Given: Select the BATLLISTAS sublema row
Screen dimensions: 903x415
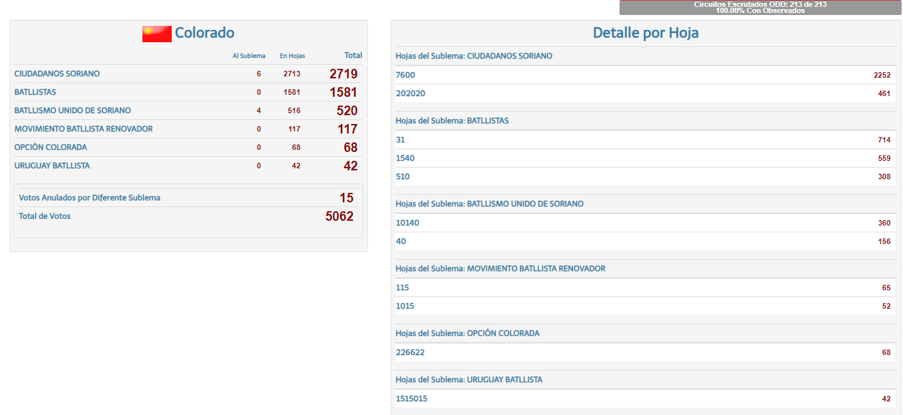Looking at the screenshot, I should click(35, 92).
